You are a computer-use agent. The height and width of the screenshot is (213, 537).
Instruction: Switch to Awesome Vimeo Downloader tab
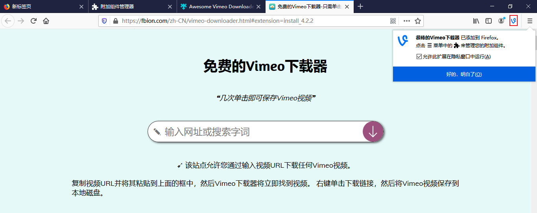(x=221, y=7)
